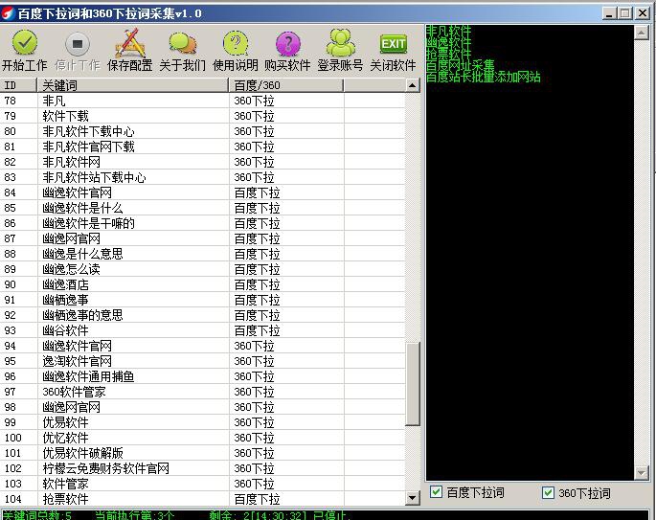The width and height of the screenshot is (656, 520).
Task: Open the 关于我们 about icon
Action: click(183, 43)
